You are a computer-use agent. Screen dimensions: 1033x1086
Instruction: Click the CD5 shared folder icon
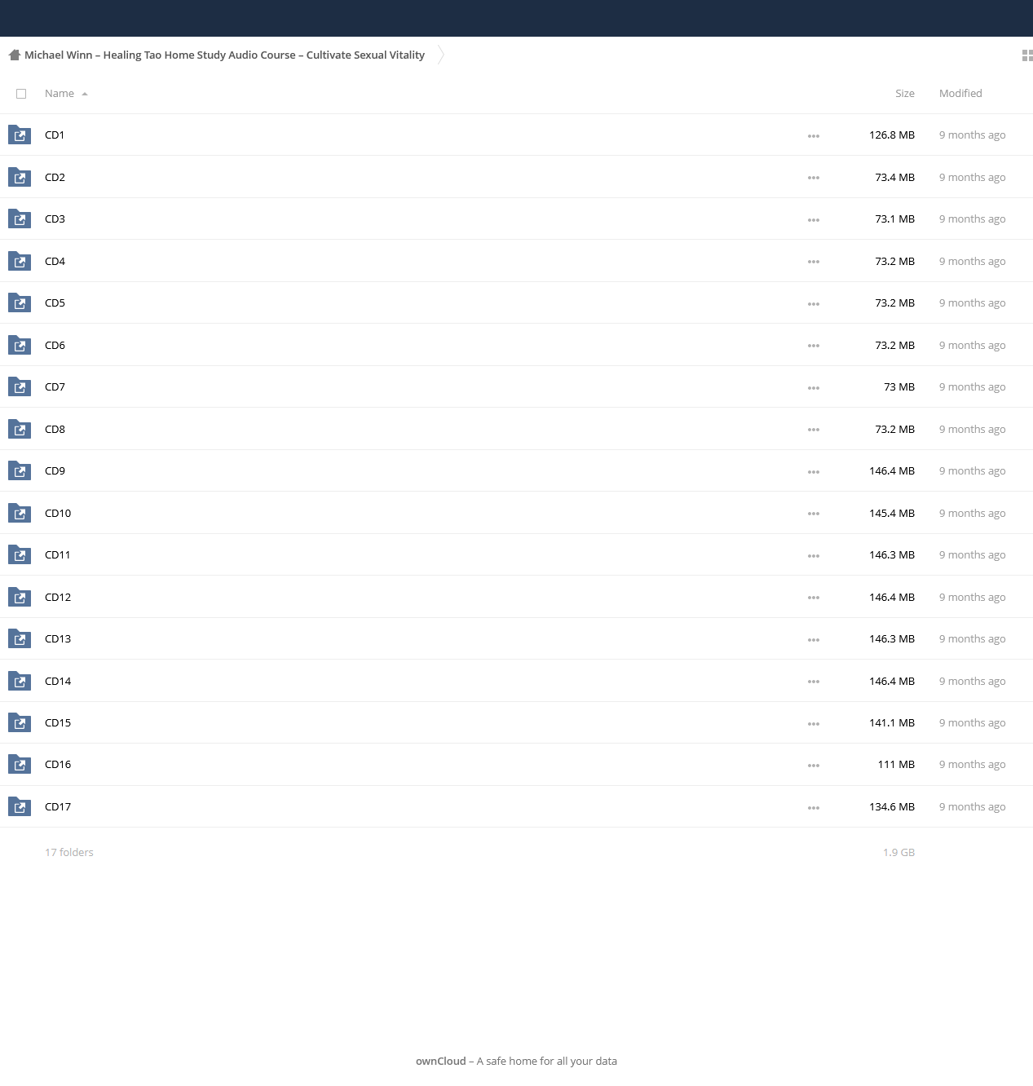coord(20,302)
